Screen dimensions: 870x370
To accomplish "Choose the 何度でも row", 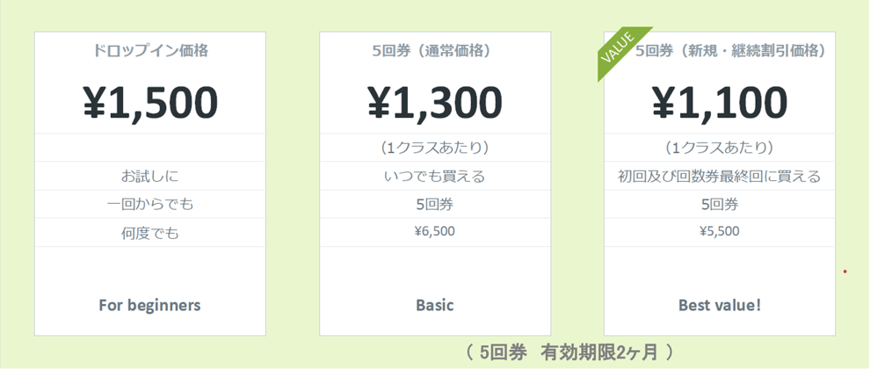I will (149, 233).
